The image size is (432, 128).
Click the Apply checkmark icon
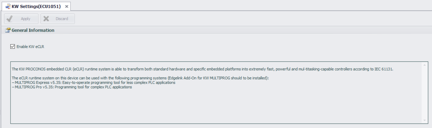click(x=9, y=19)
